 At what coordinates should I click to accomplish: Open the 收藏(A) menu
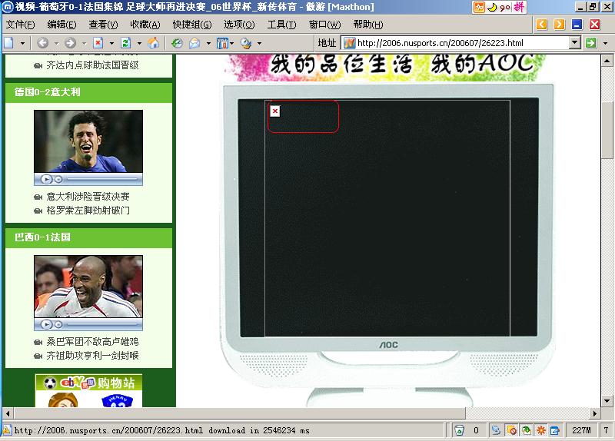coord(145,25)
